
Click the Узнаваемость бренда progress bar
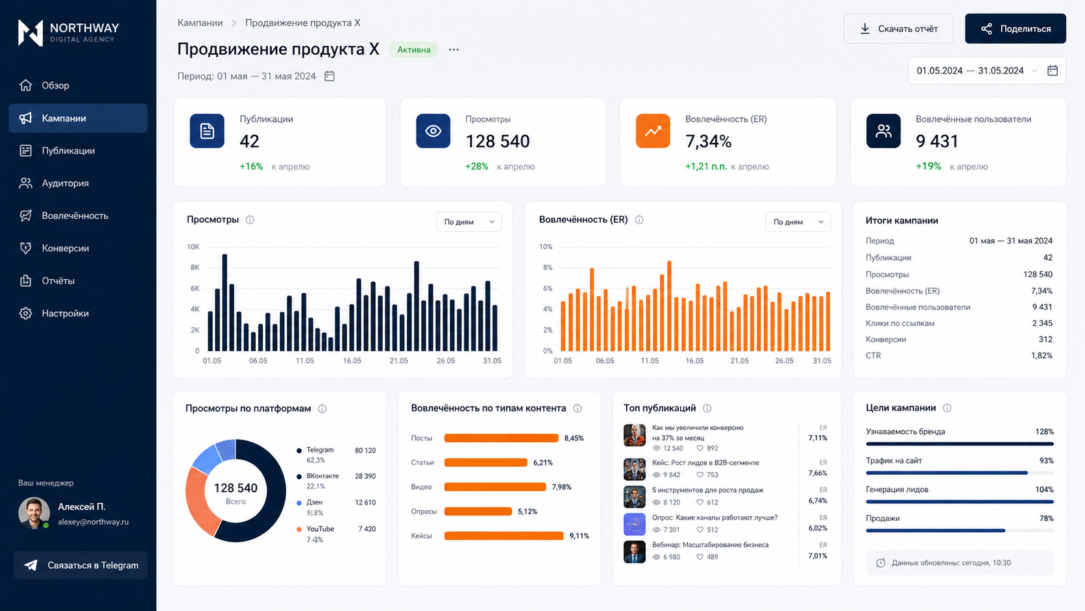960,444
